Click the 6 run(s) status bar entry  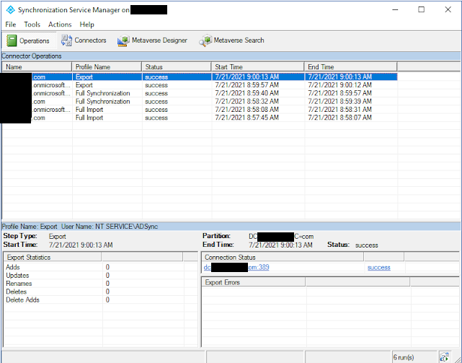414,357
